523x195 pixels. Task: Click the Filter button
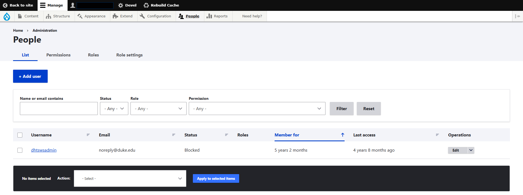coord(342,108)
